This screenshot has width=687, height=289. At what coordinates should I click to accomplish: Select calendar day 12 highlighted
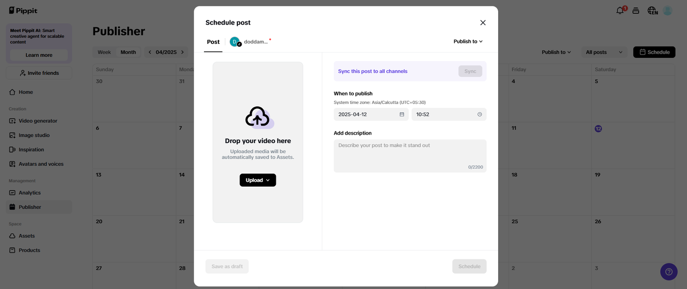598,129
